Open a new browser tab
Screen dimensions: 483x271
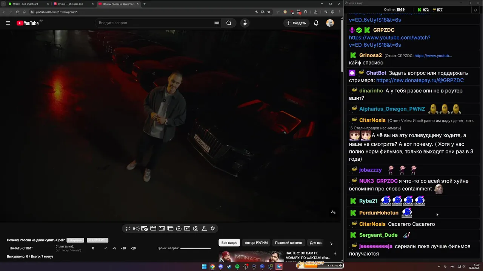pyautogui.click(x=144, y=4)
